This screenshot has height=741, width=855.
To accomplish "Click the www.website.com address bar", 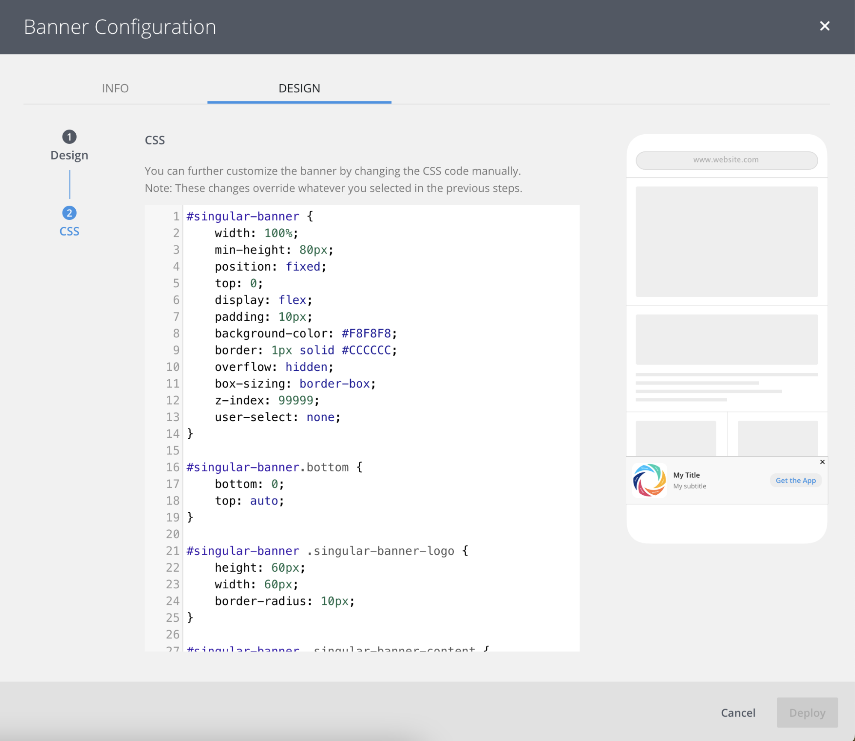I will [x=726, y=160].
